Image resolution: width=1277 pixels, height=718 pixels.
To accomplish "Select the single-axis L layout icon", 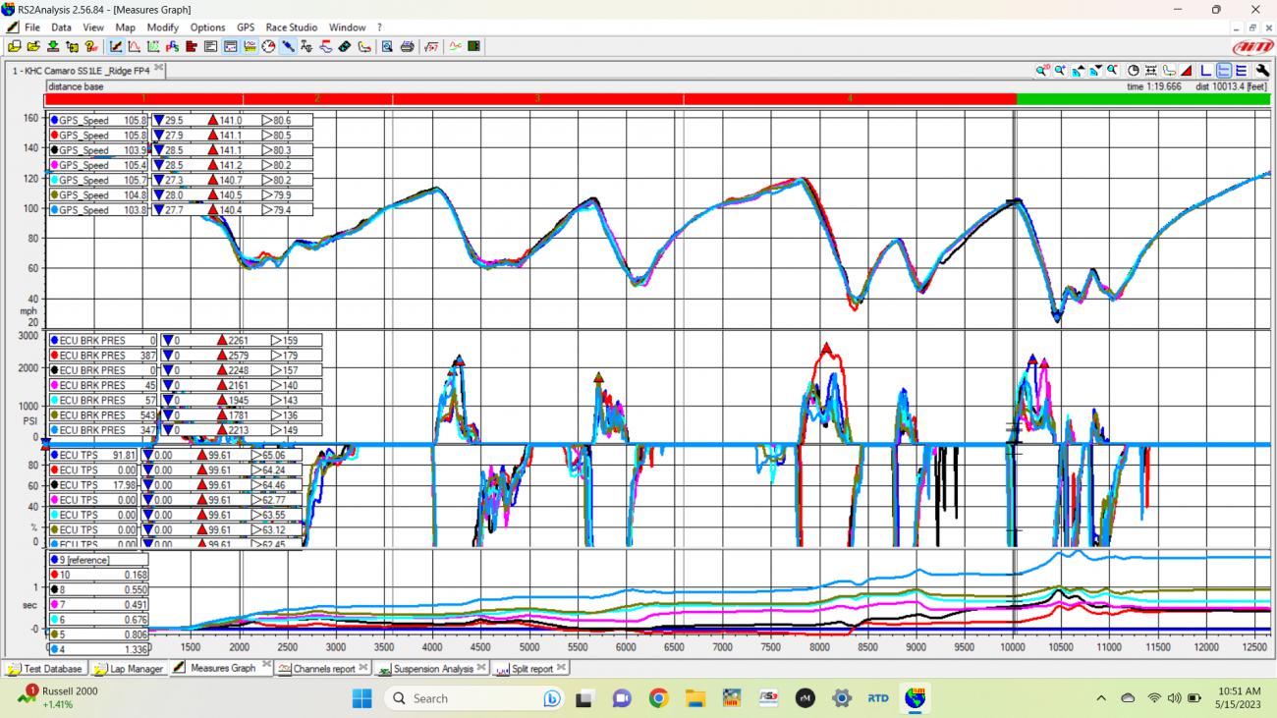I will pyautogui.click(x=1205, y=71).
